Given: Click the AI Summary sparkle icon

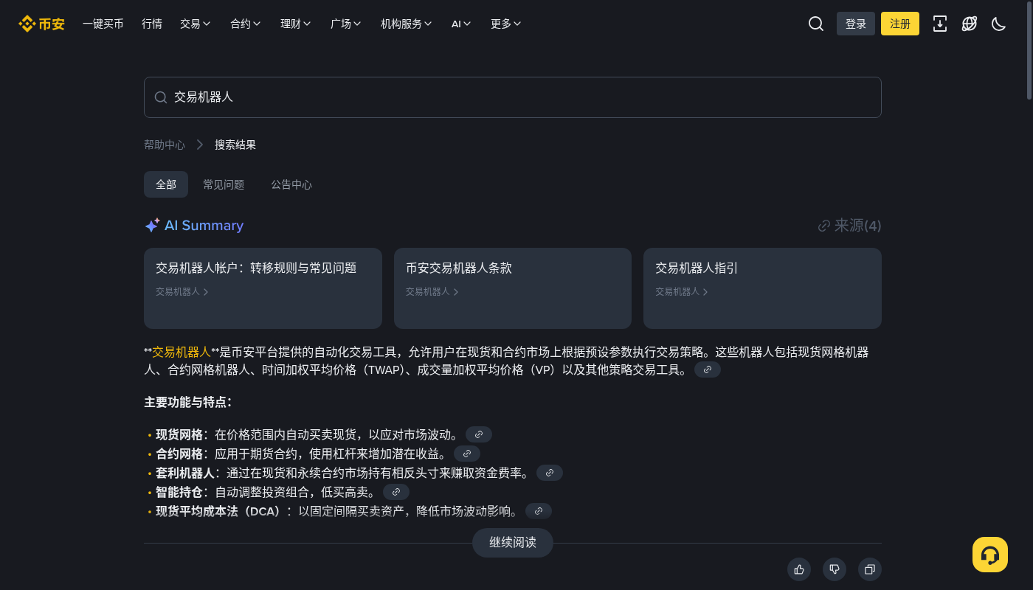Looking at the screenshot, I should pyautogui.click(x=152, y=226).
